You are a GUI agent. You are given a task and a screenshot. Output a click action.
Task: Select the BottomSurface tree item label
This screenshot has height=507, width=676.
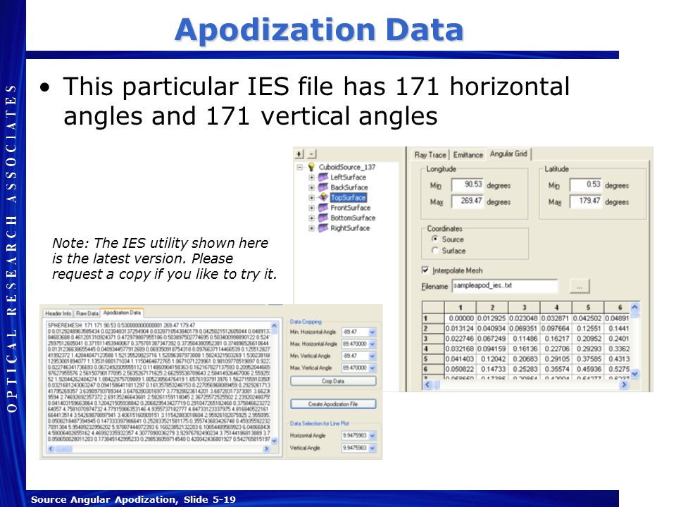[353, 218]
